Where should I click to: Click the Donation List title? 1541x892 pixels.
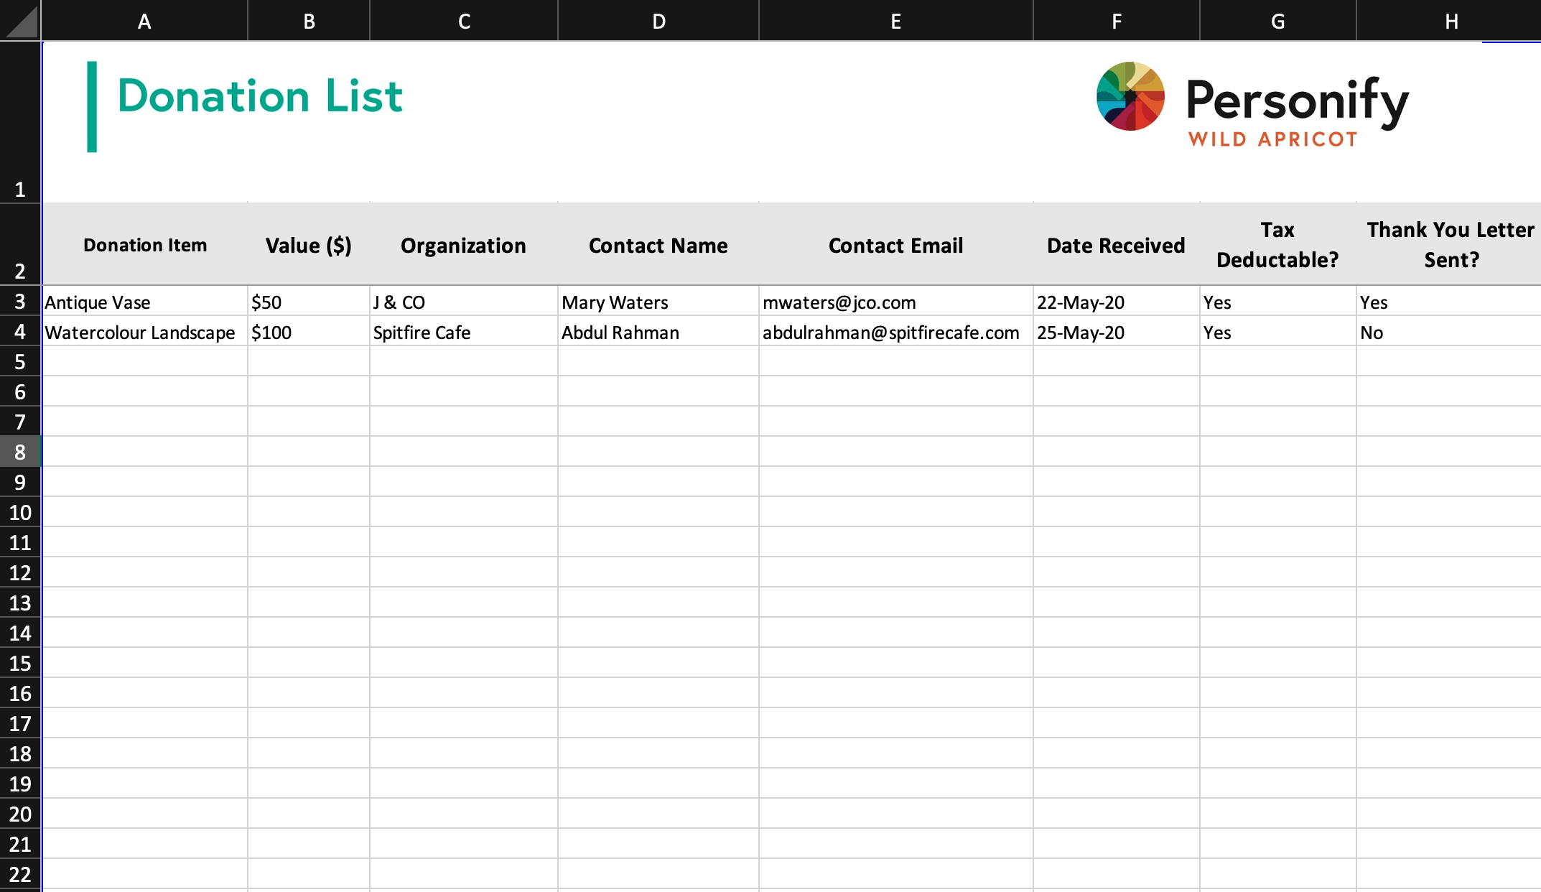pos(260,96)
